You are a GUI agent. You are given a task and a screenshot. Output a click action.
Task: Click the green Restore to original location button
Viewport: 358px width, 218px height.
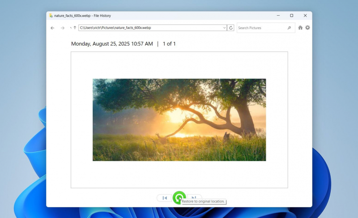coord(179,198)
